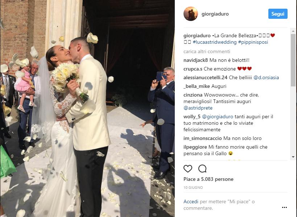The width and height of the screenshot is (297, 217).
Task: Open the #pippinisposi hashtag
Action: click(253, 42)
